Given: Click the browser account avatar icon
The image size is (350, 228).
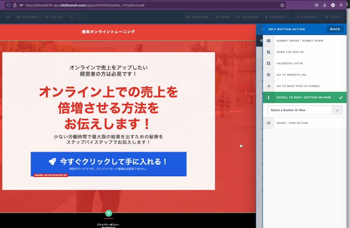Looking at the screenshot, I should [x=333, y=5].
